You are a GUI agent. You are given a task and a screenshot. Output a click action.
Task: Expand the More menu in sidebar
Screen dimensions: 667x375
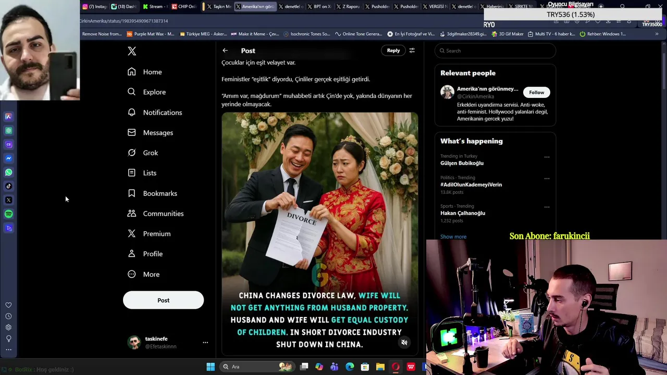(143, 274)
